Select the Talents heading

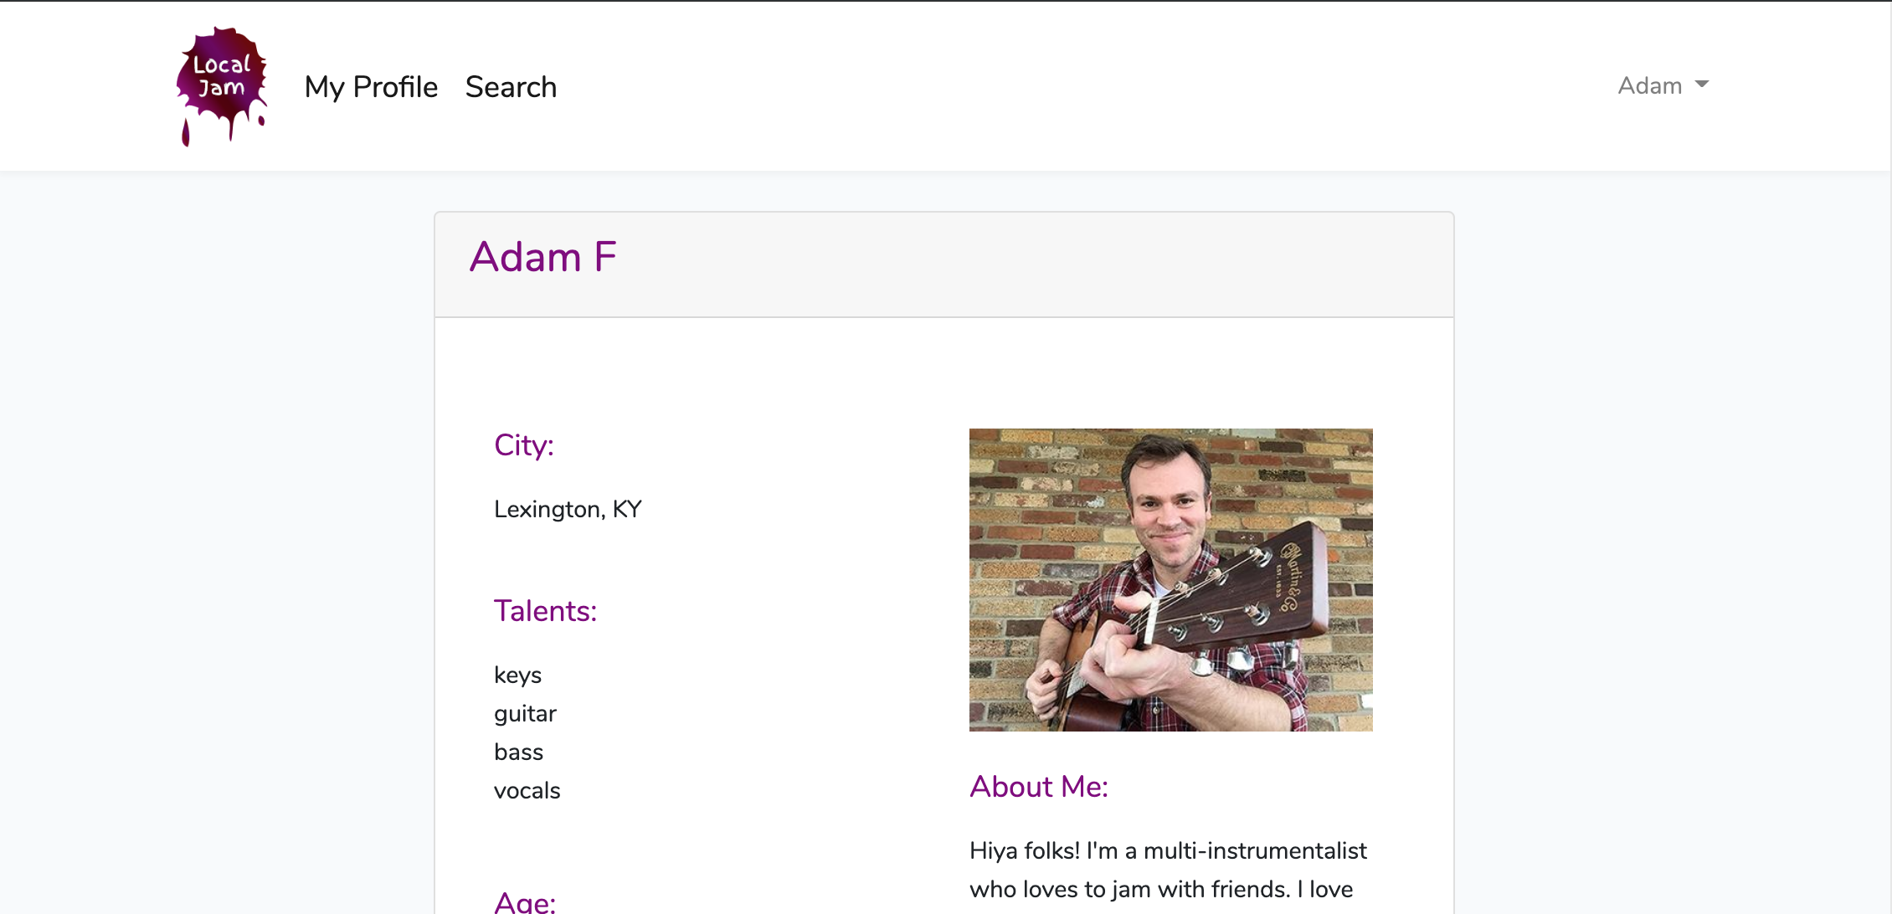click(x=545, y=610)
